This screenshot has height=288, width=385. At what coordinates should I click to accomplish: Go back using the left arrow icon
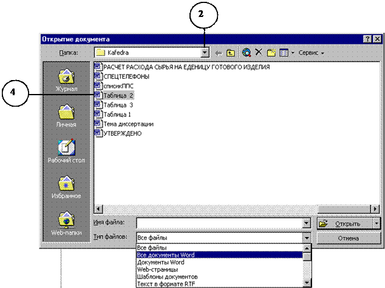(x=218, y=53)
